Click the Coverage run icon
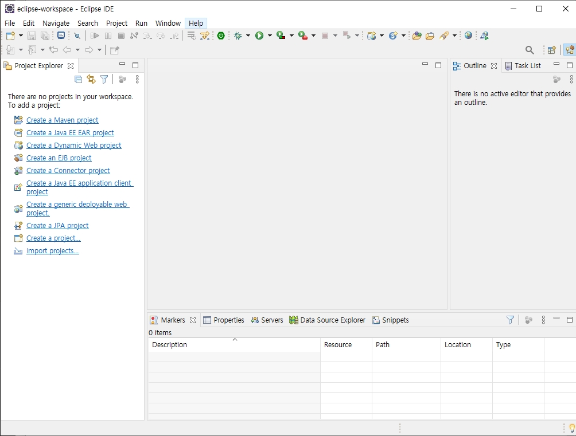This screenshot has height=436, width=576. [x=281, y=36]
